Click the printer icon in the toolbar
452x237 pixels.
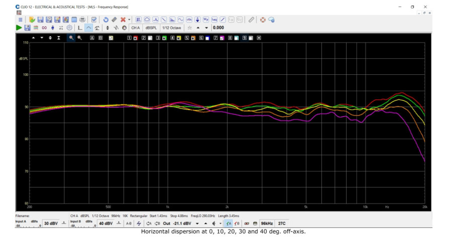(82, 20)
